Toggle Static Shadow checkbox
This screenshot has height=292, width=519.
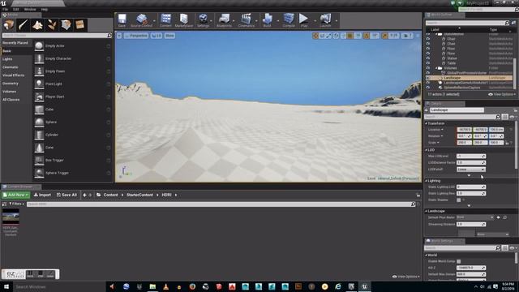pyautogui.click(x=458, y=200)
